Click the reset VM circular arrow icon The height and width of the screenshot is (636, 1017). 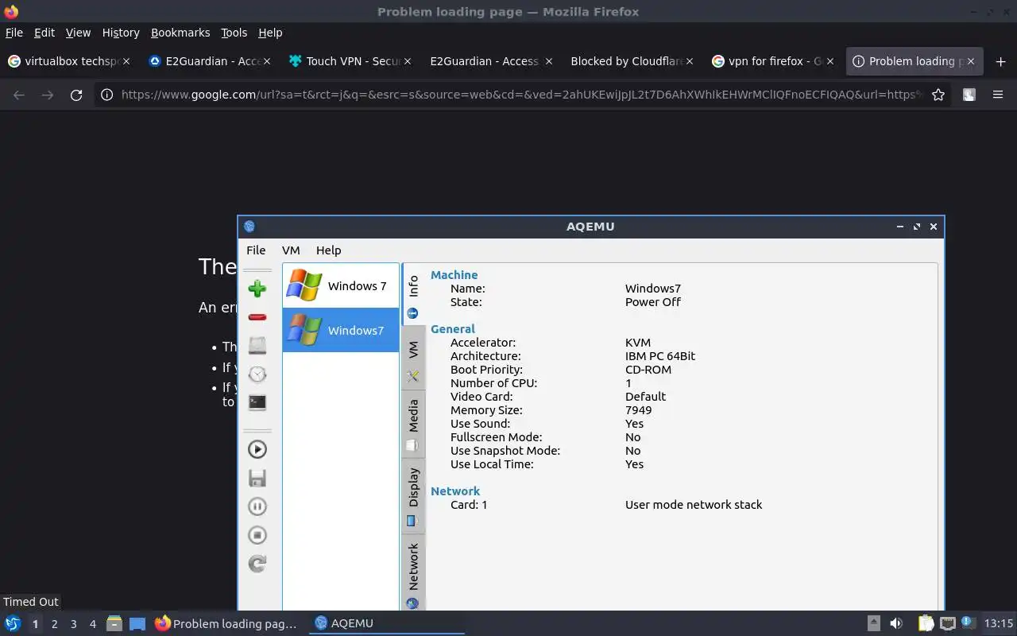click(x=257, y=564)
